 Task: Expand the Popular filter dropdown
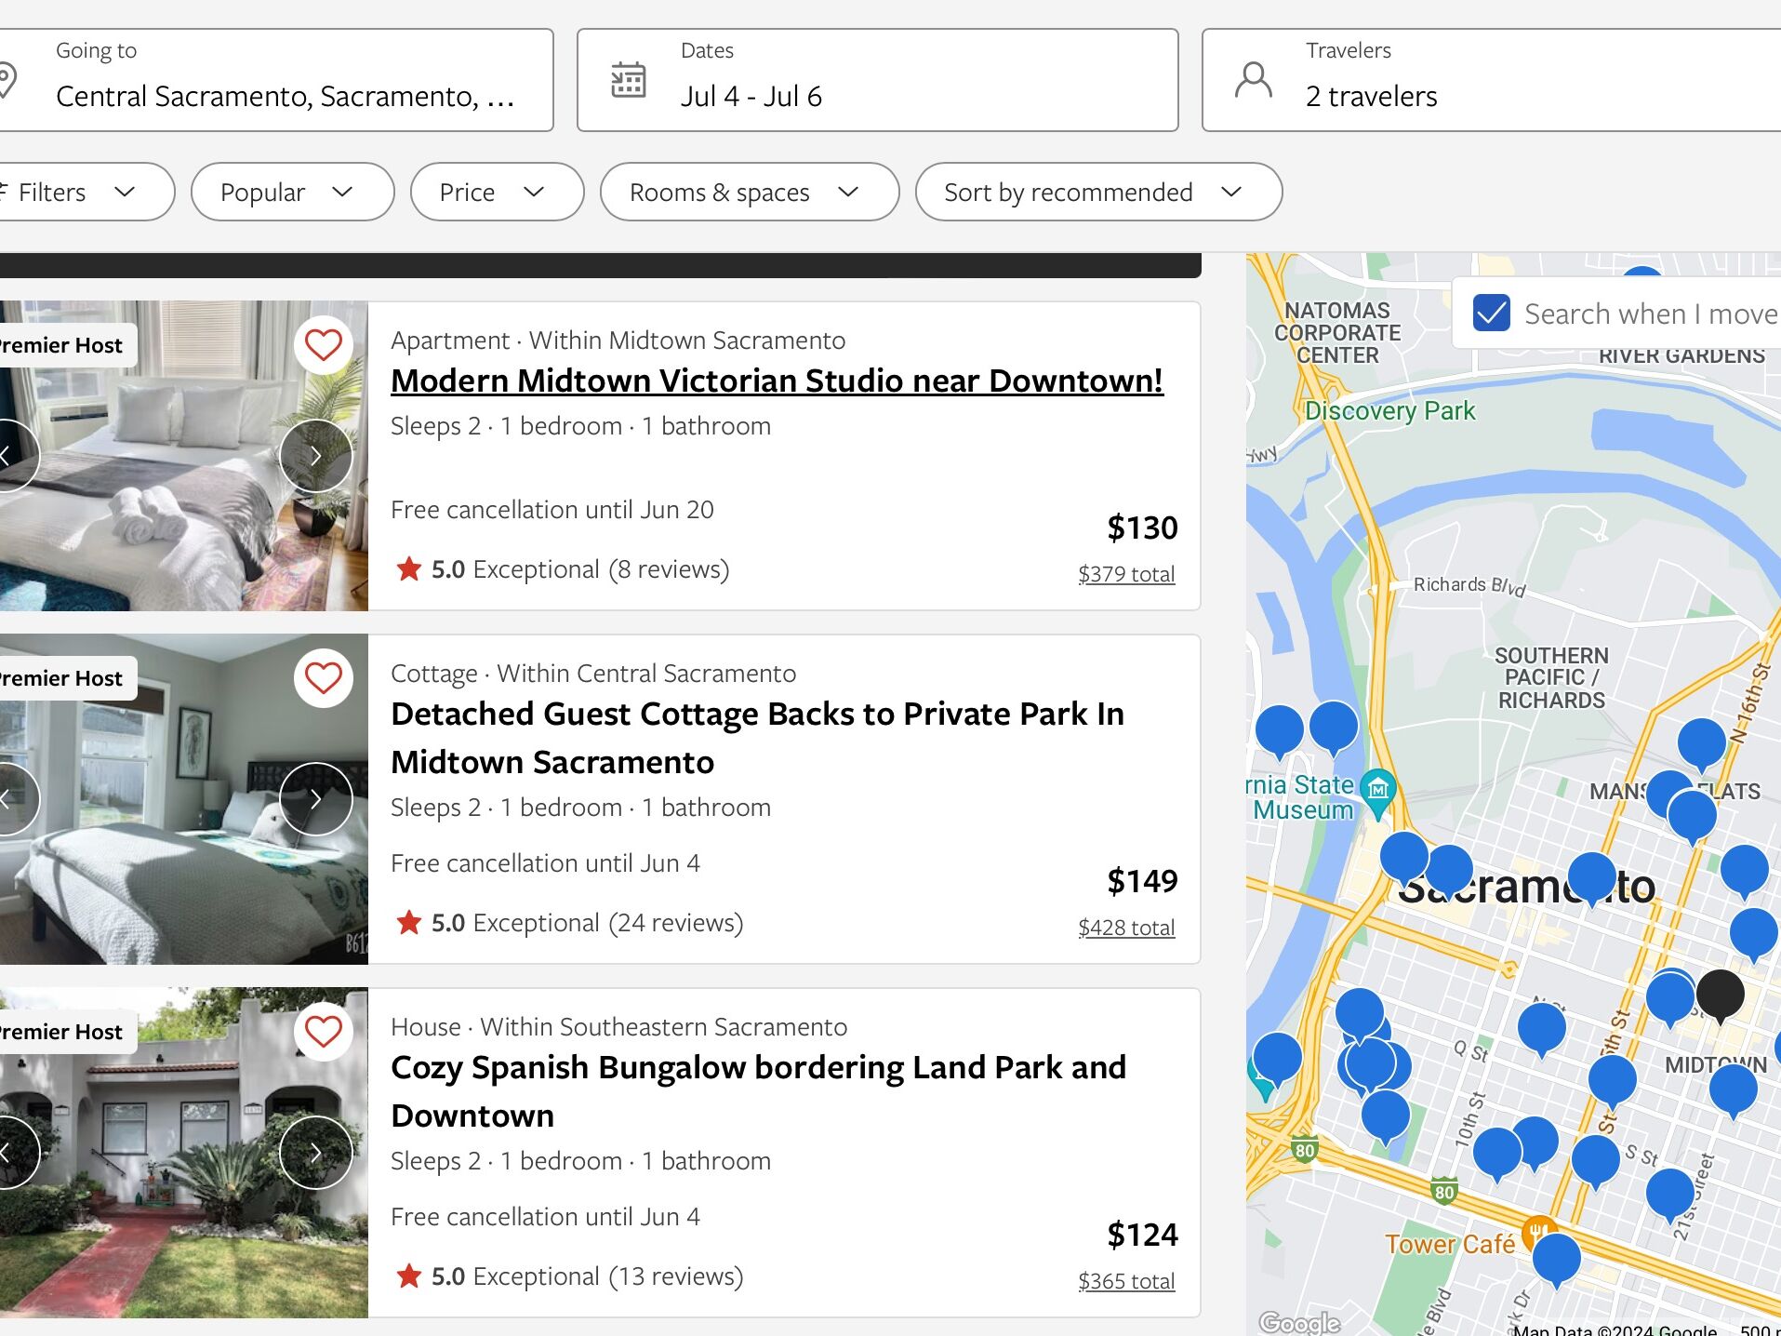pyautogui.click(x=292, y=192)
